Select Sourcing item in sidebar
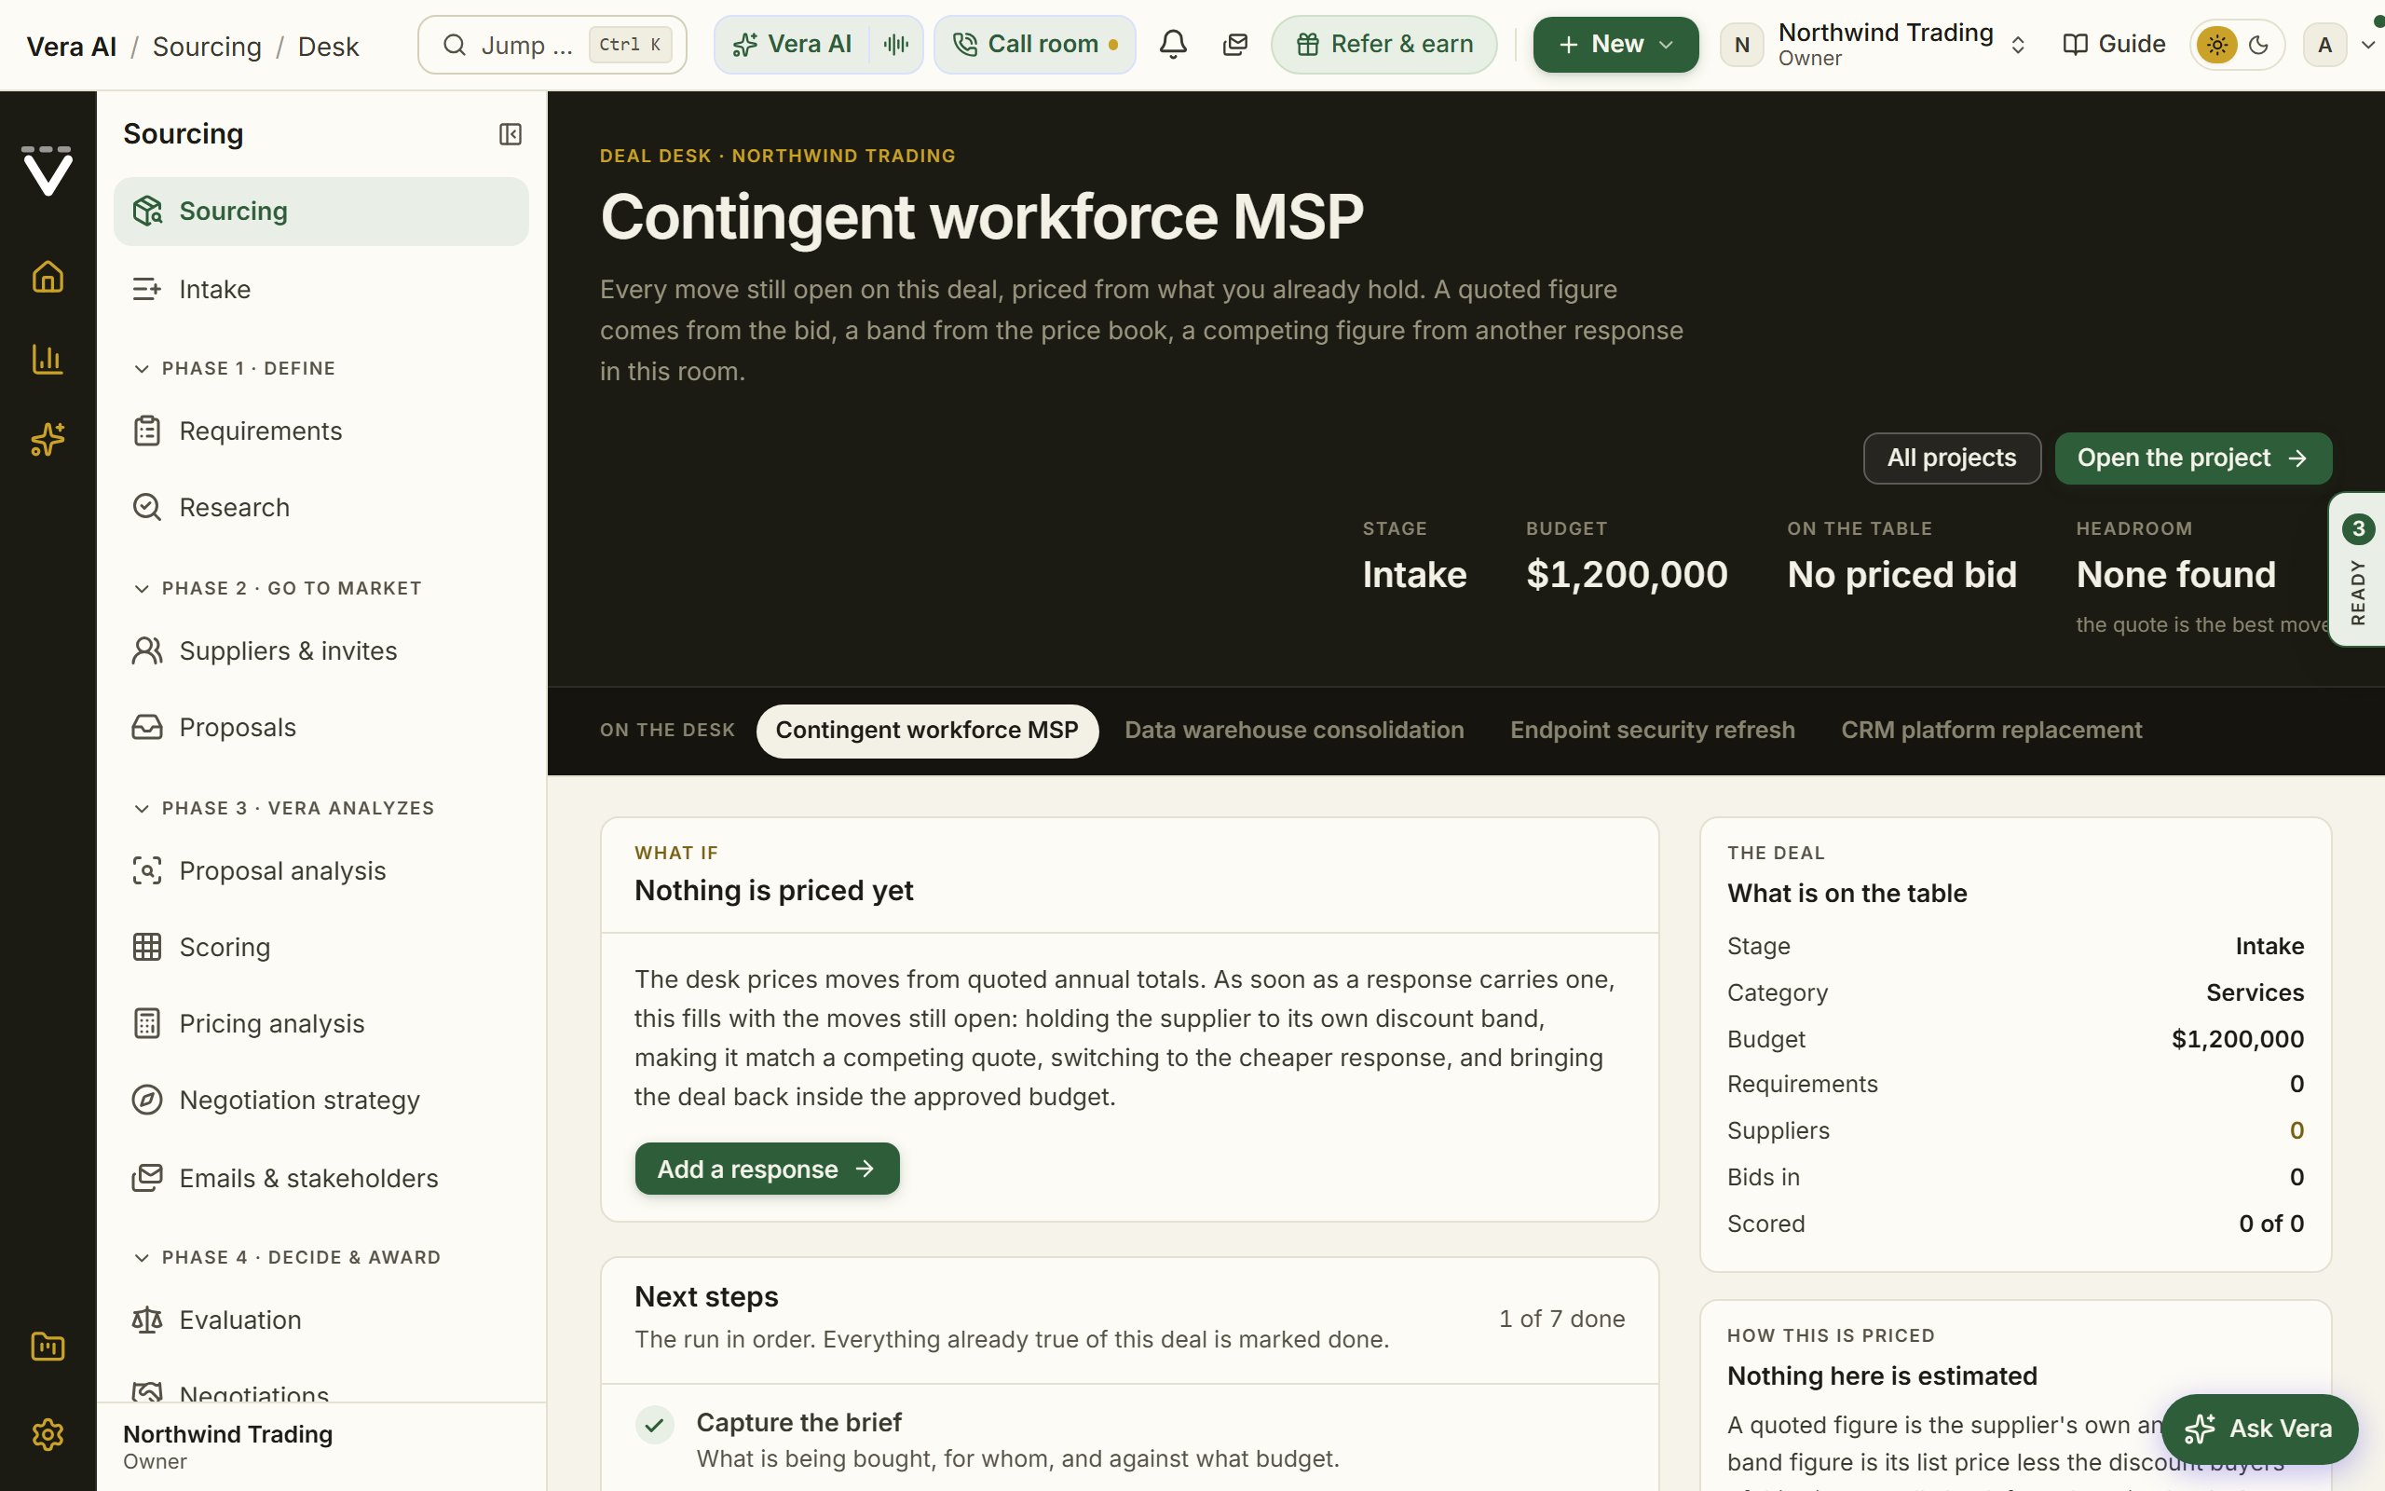Viewport: 2385px width, 1491px height. (x=321, y=211)
